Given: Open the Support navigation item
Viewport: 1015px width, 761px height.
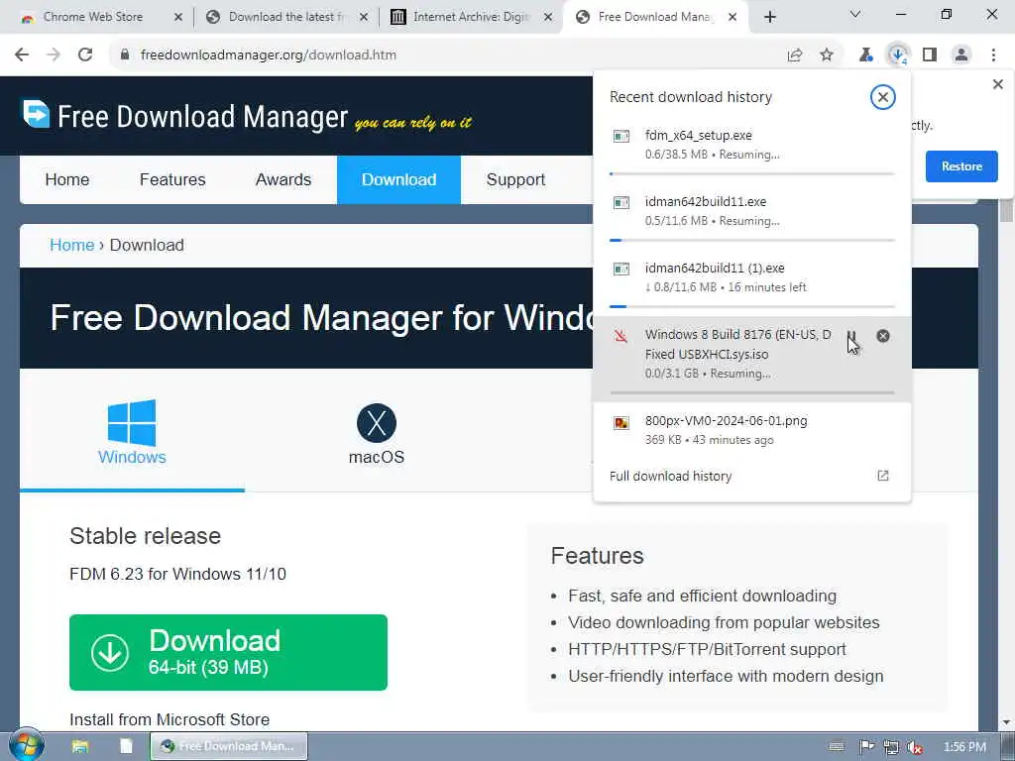Looking at the screenshot, I should coord(515,179).
